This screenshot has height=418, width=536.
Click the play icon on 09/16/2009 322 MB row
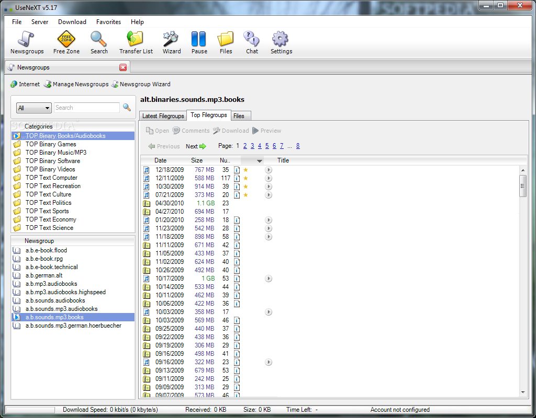click(x=269, y=362)
